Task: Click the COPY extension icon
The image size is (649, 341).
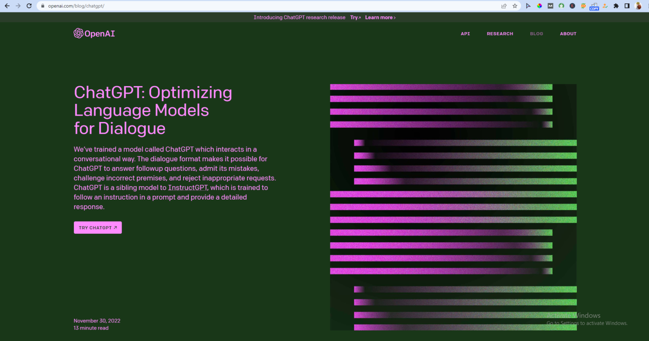Action: tap(594, 6)
